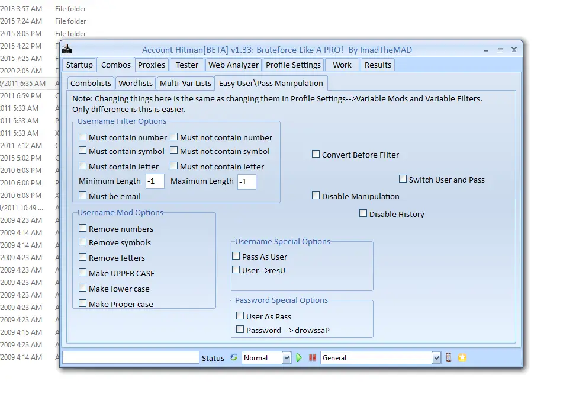Toggle Remove symbols in Username Mod Options
Image resolution: width=576 pixels, height=419 pixels.
coord(82,242)
